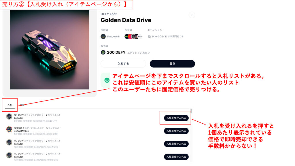The height and width of the screenshot is (166, 295).
Task: Click the edition count icon
Action: [x=149, y=37]
